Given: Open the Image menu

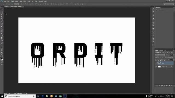Looking at the screenshot, I should (12, 1).
